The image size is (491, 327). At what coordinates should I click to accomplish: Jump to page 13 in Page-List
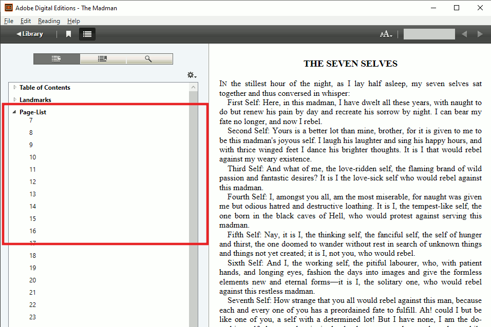tap(32, 194)
